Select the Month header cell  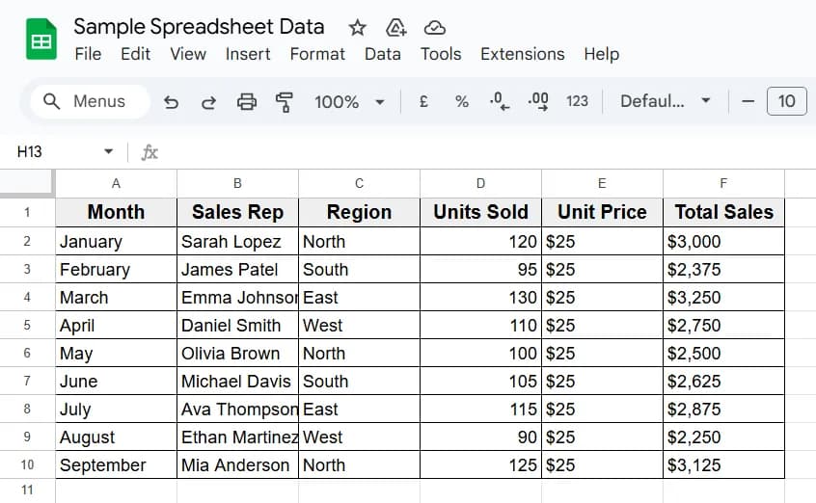(x=116, y=212)
